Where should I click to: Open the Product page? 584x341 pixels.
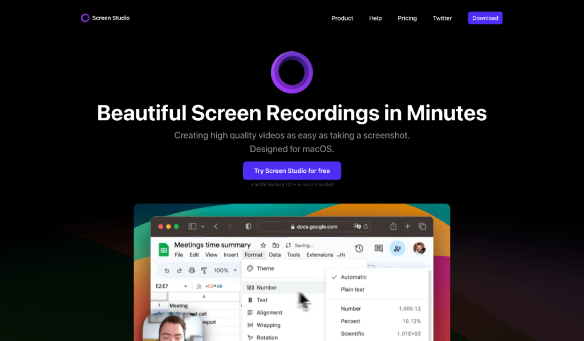(342, 18)
